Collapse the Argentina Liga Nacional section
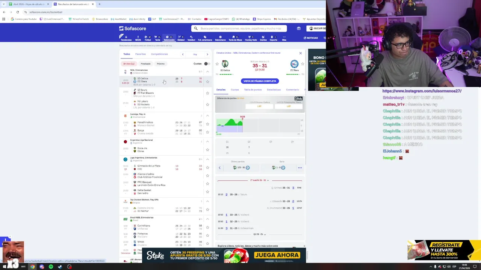The width and height of the screenshot is (481, 270). tap(207, 141)
